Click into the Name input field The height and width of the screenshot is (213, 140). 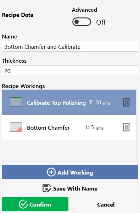tap(70, 46)
